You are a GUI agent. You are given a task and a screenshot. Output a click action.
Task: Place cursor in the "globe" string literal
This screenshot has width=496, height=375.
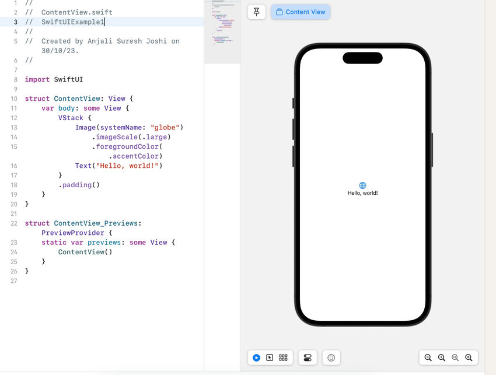coord(165,127)
